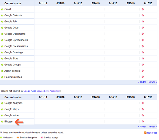Click Newer link under the Blogger table
The height and width of the screenshot is (140, 159).
click(x=153, y=127)
